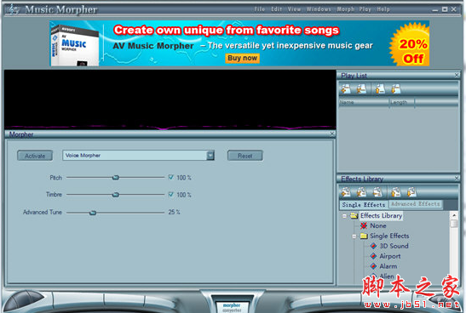
Task: Open the Windows menu
Action: pos(319,9)
